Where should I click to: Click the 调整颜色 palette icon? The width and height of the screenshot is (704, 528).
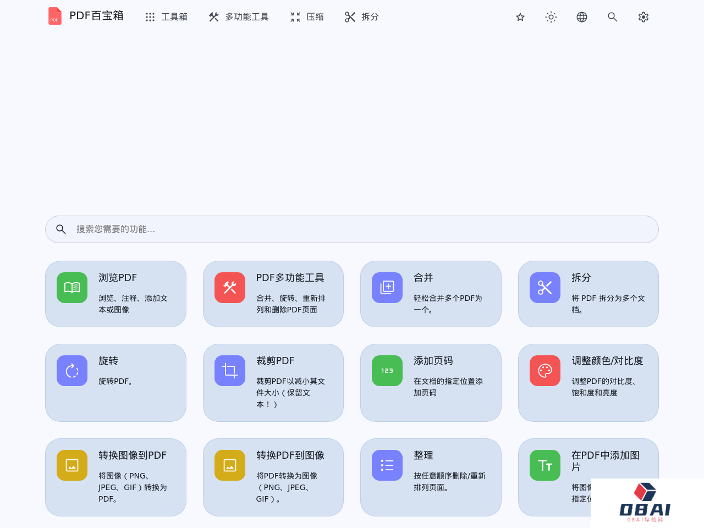[544, 370]
